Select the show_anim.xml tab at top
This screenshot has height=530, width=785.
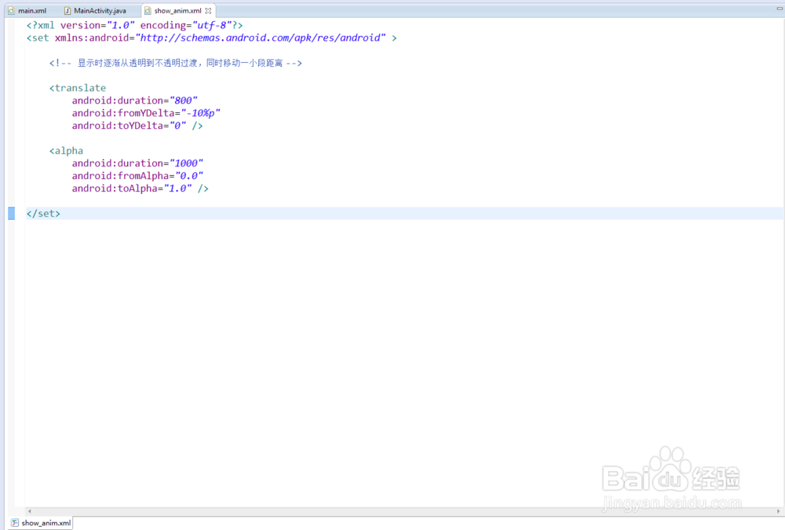point(177,10)
